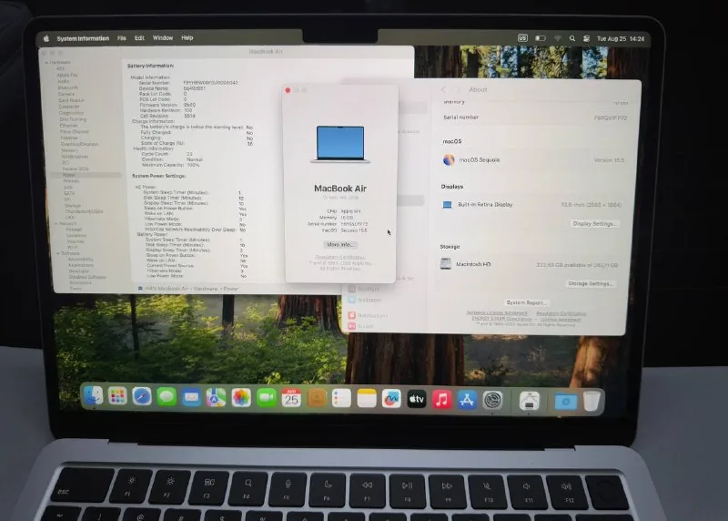The width and height of the screenshot is (728, 521).
Task: Select Memory in hardware list
Action: click(70, 150)
